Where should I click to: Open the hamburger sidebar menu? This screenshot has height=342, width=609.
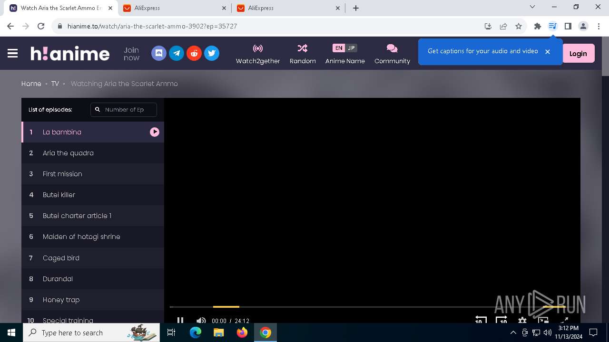pos(13,53)
